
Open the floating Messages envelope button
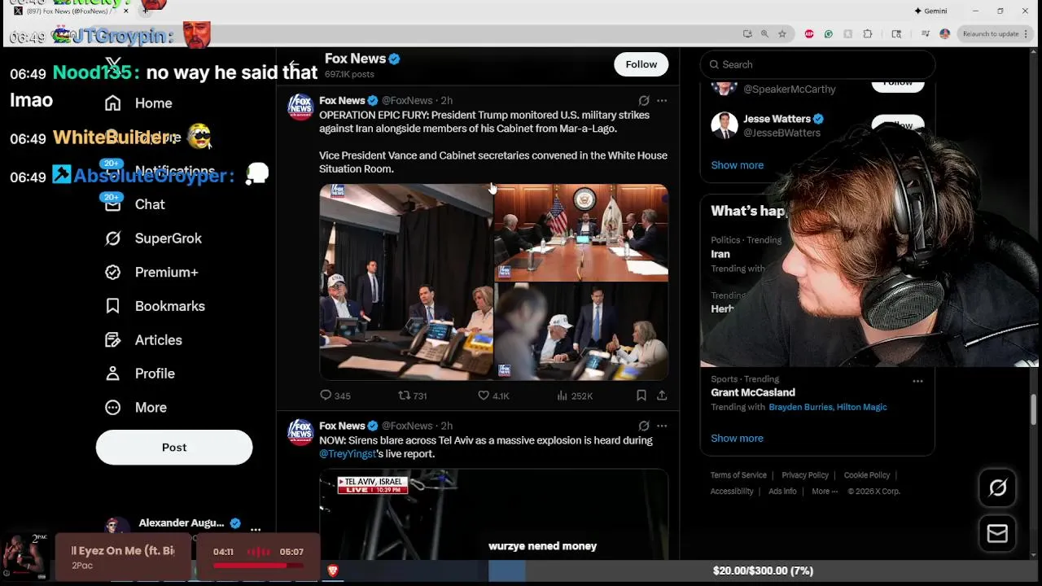click(997, 533)
